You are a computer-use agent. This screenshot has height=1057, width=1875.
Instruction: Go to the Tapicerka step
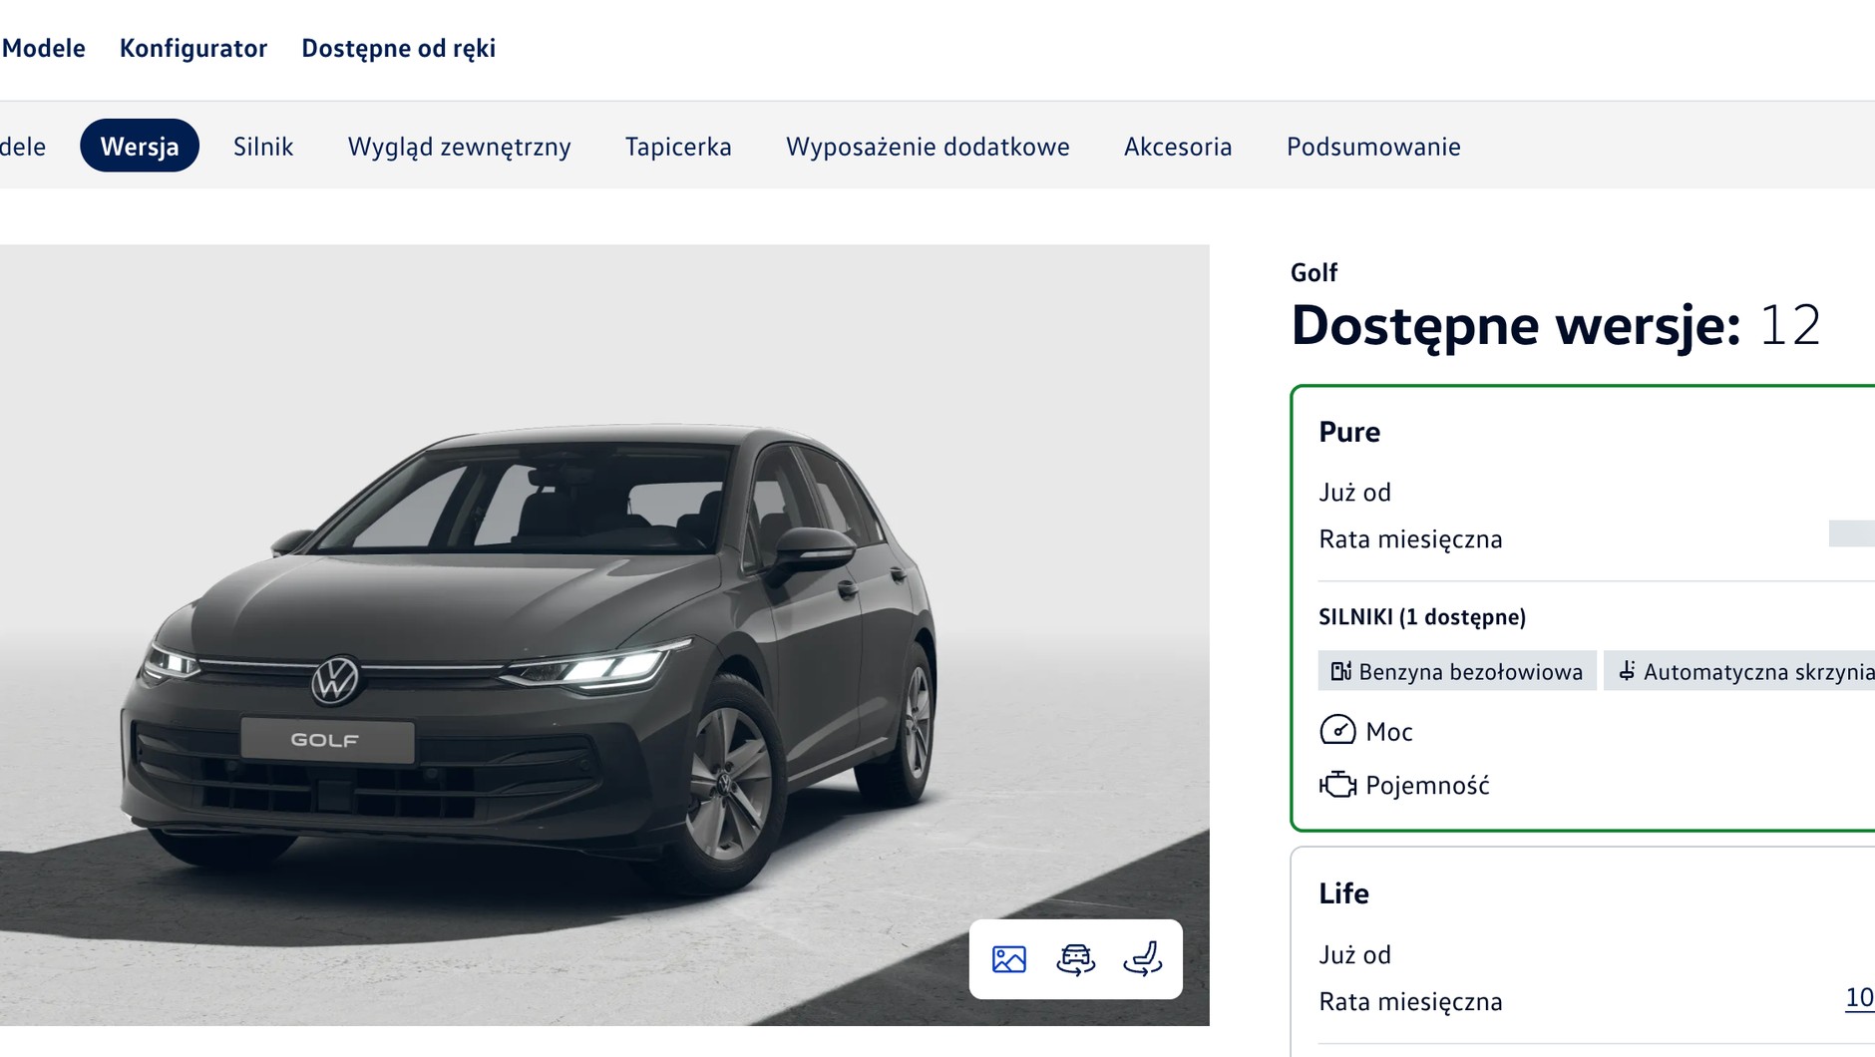pos(678,147)
